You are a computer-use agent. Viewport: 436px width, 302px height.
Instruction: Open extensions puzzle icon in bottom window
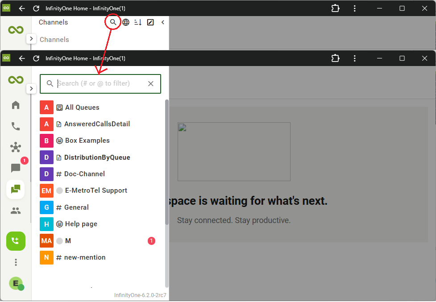(x=335, y=58)
